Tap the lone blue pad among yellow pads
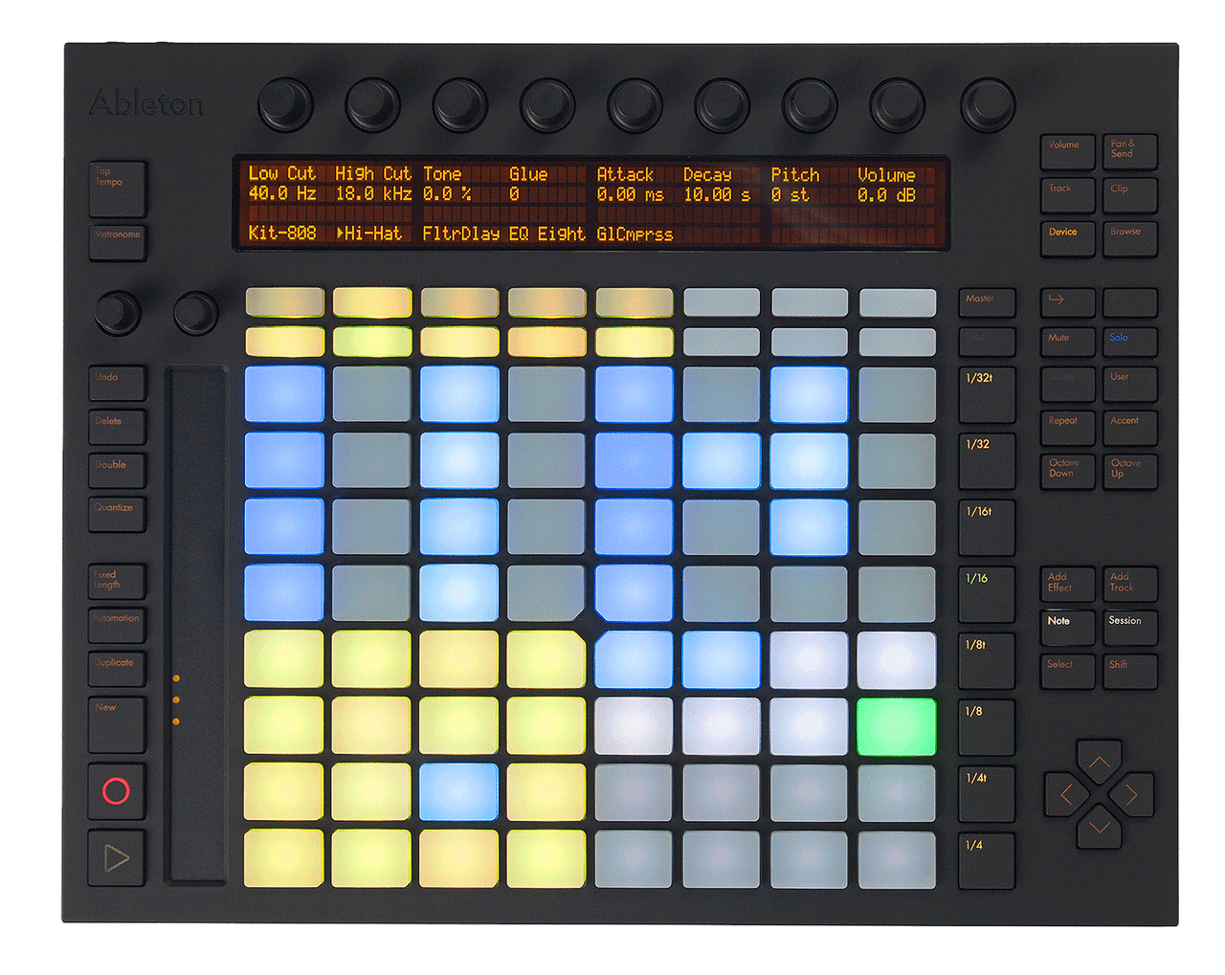Screen dimensions: 1225x975 (459, 793)
